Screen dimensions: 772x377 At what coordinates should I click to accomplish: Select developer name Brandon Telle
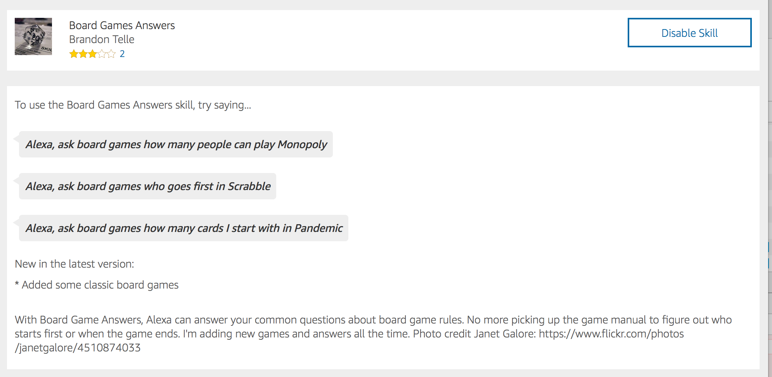[x=102, y=39]
